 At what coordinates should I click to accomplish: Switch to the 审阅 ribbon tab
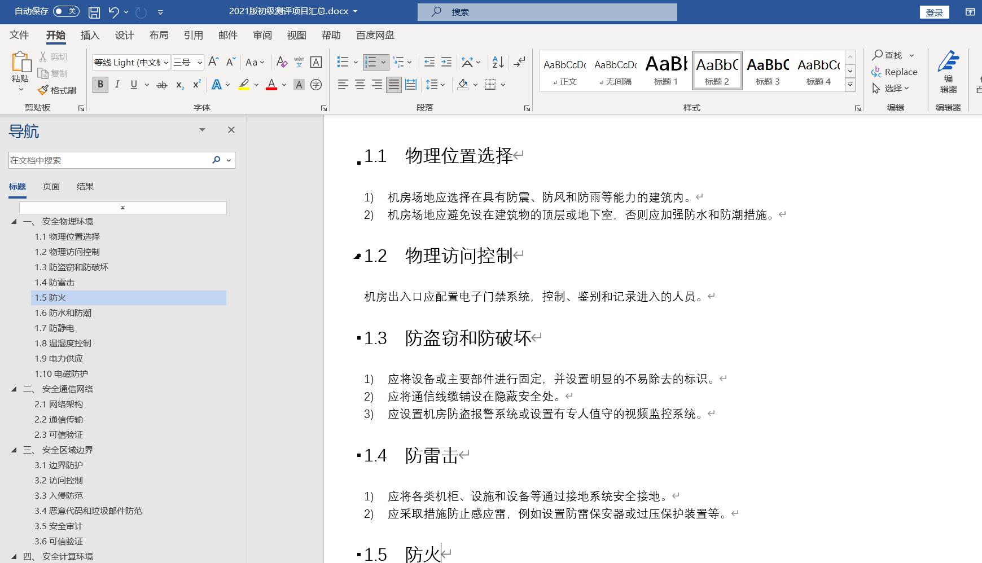[262, 35]
